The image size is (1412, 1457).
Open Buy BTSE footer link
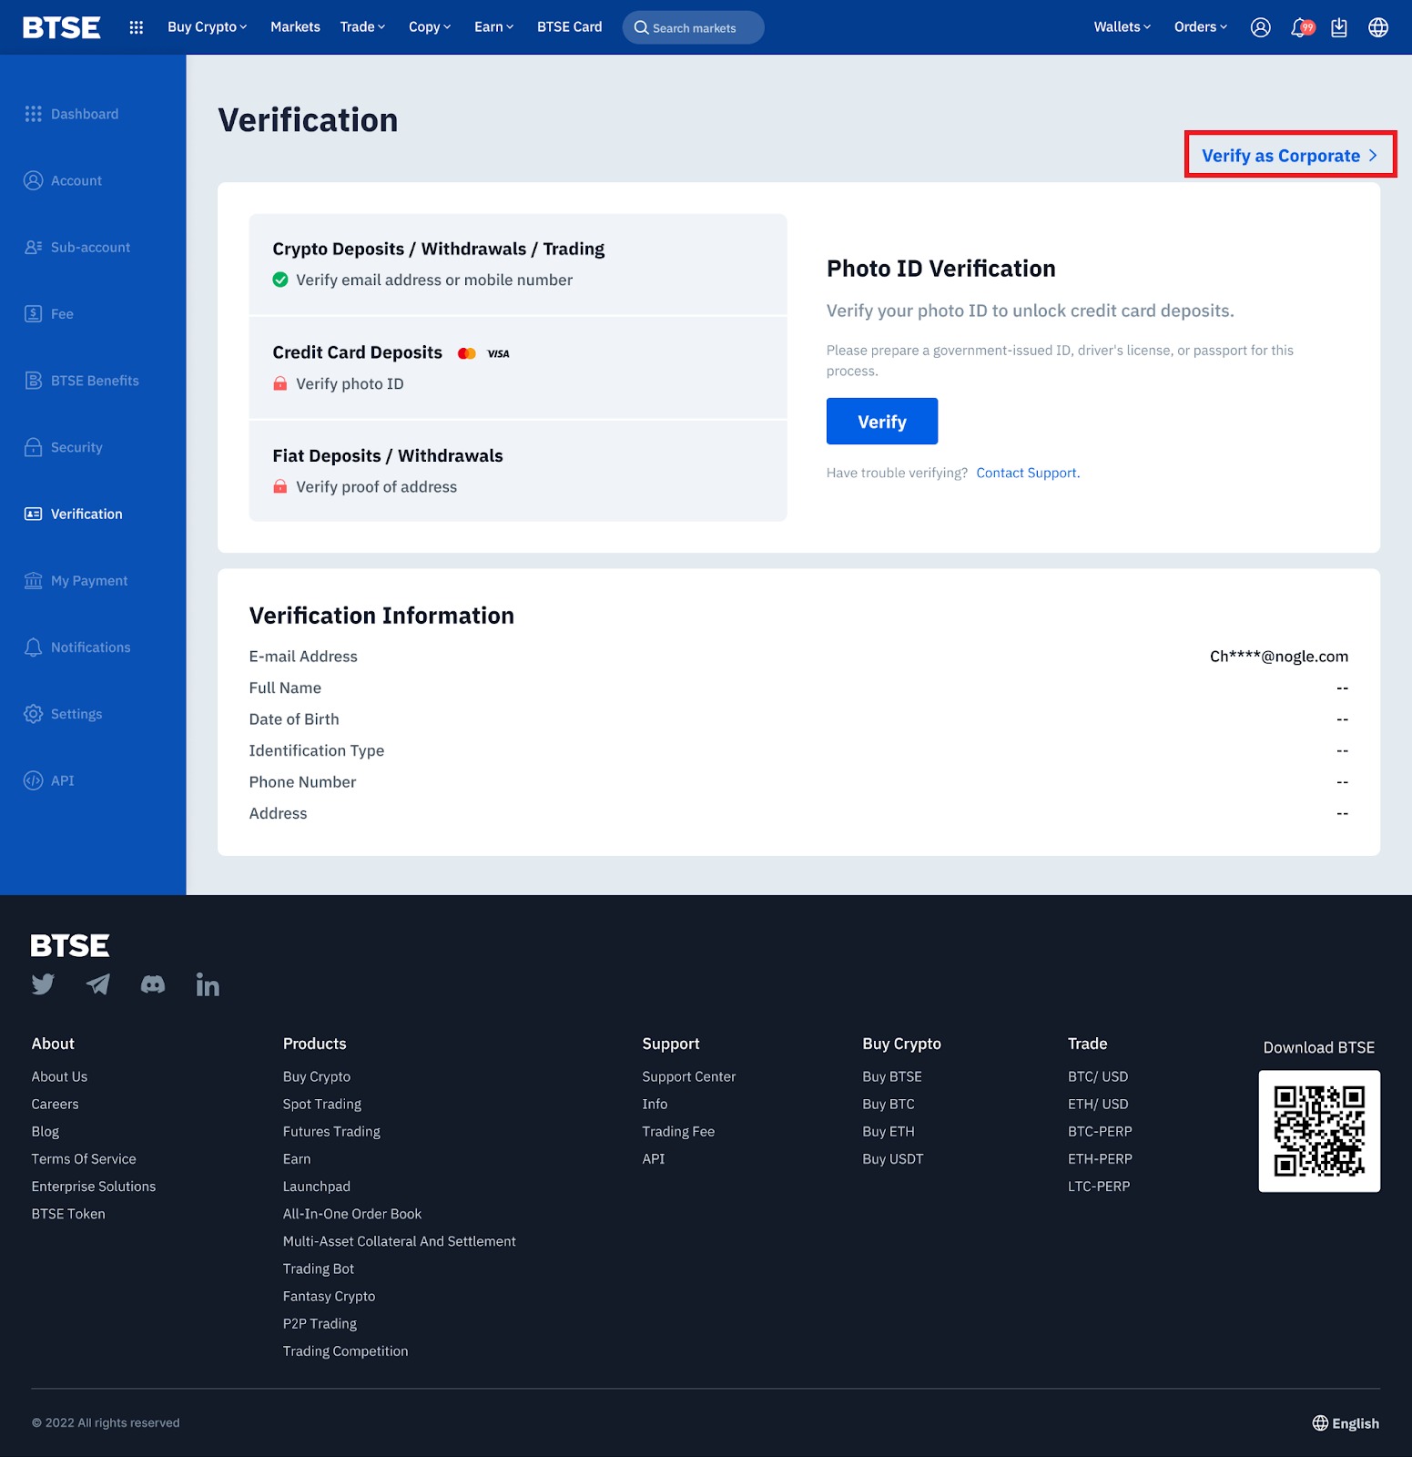[892, 1076]
